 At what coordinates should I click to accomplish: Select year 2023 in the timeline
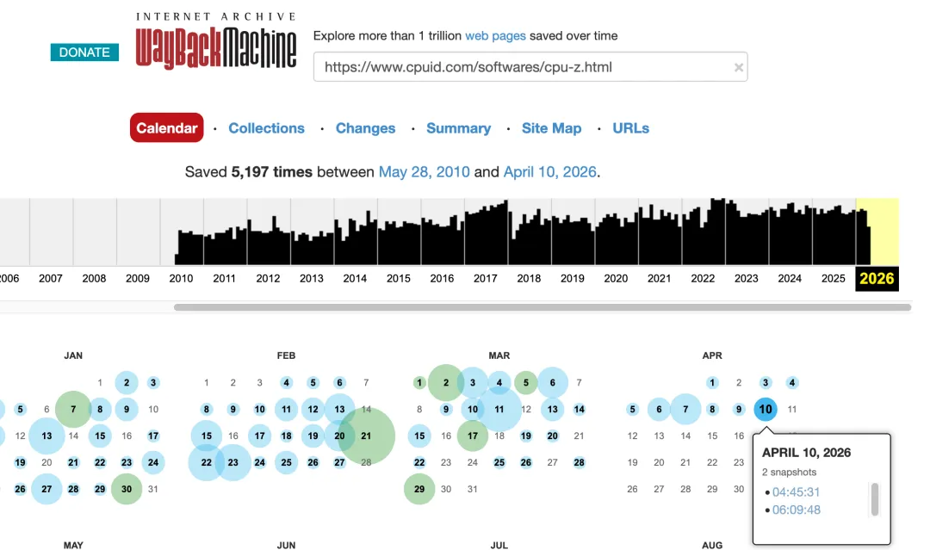[x=746, y=279]
